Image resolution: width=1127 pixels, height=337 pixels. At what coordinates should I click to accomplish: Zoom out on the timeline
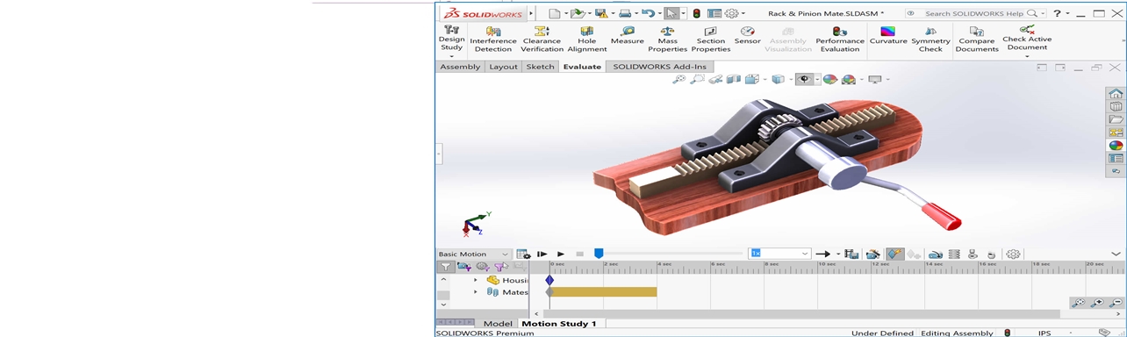1116,303
